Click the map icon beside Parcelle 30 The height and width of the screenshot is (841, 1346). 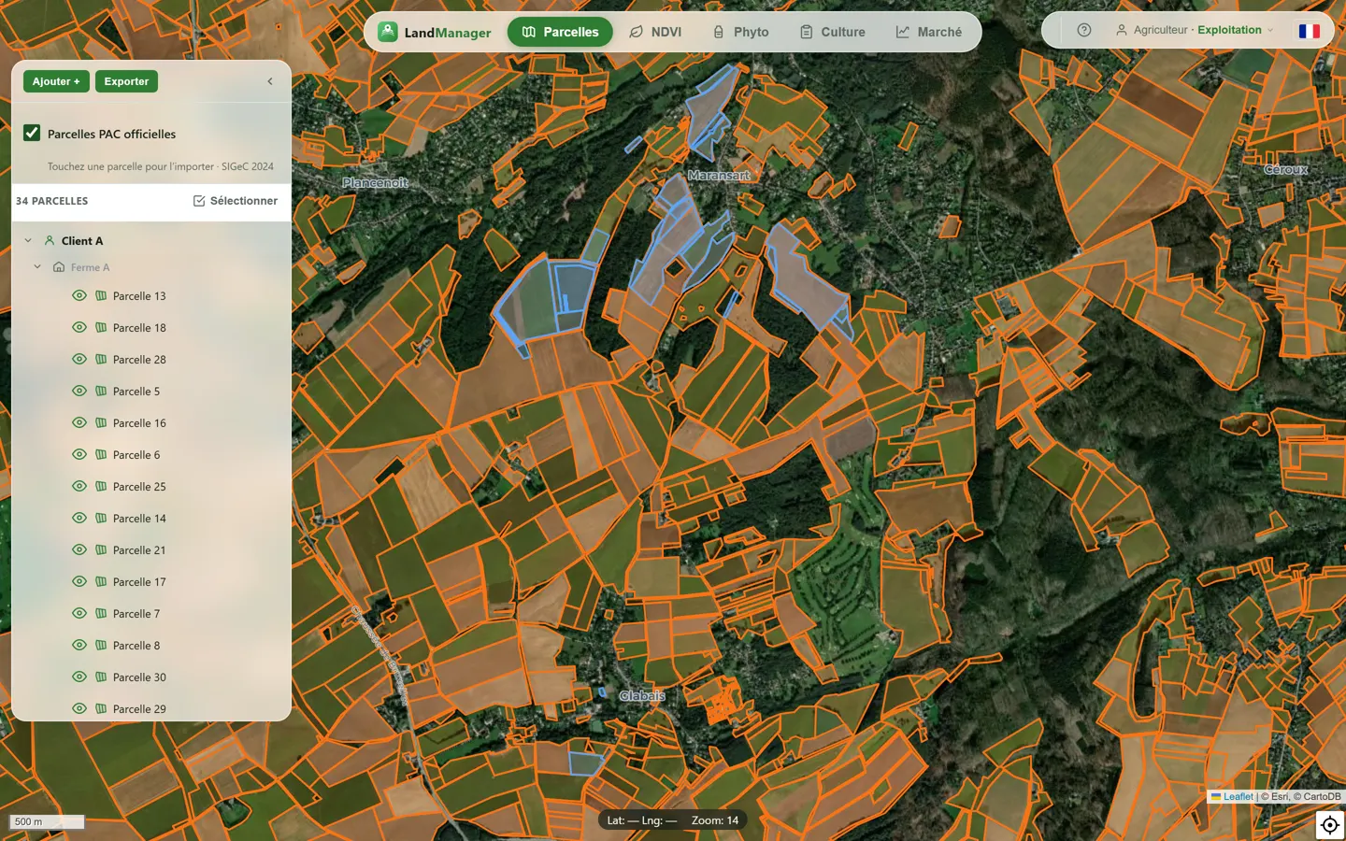point(101,677)
